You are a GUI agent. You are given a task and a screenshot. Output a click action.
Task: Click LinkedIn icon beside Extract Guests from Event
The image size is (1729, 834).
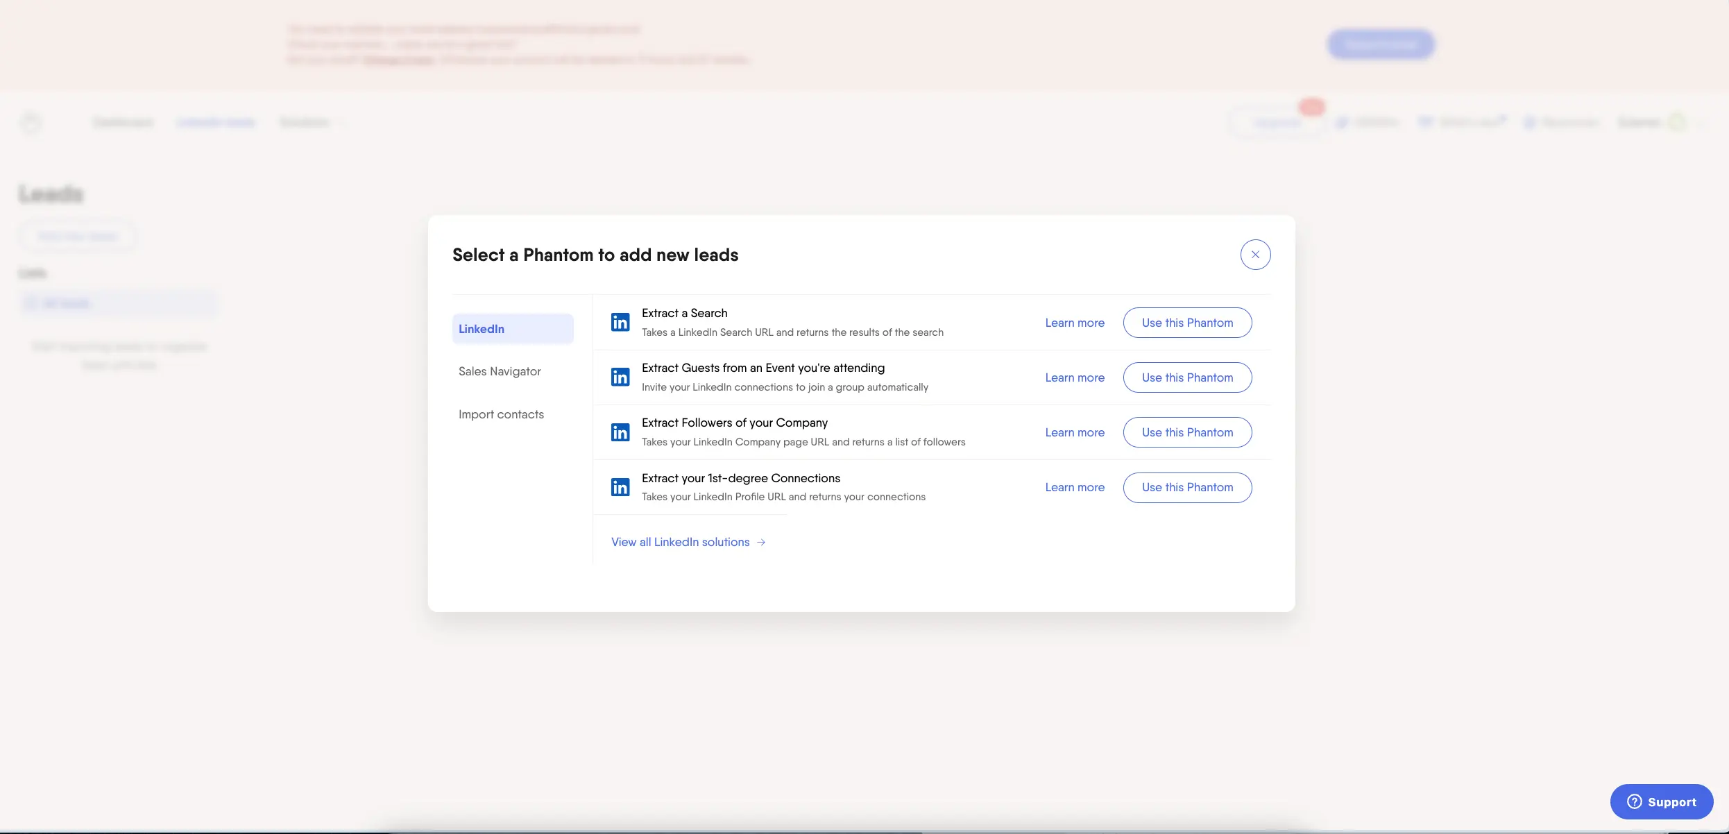tap(620, 377)
